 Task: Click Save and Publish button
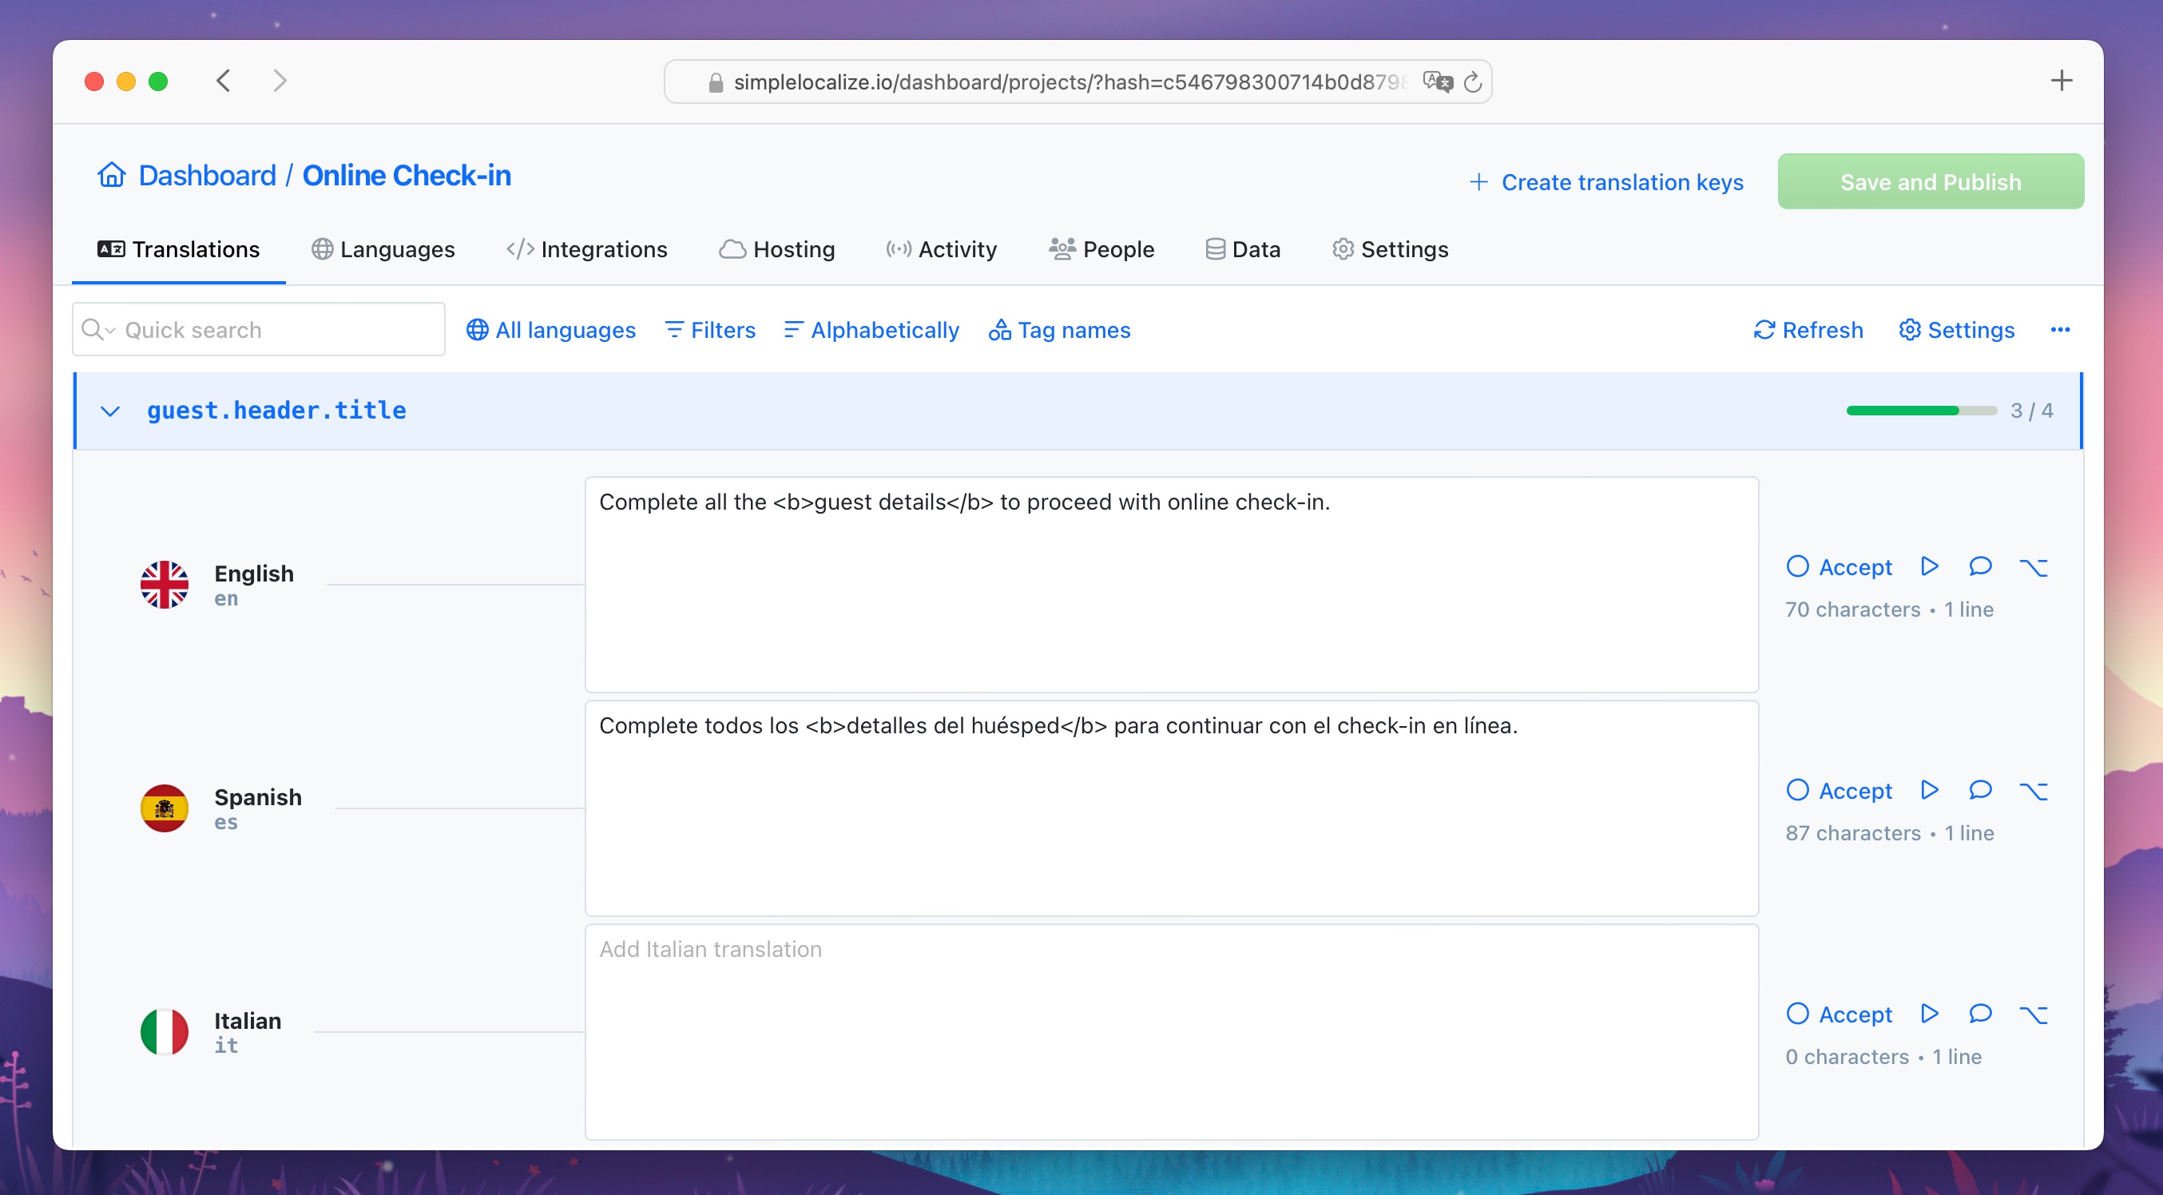(1931, 181)
